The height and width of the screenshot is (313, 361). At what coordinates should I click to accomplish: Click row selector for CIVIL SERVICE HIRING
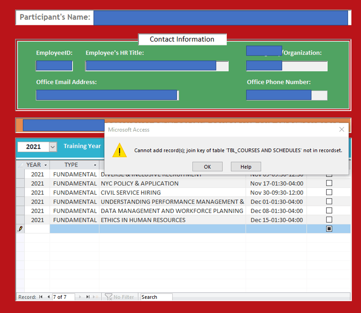(20, 192)
